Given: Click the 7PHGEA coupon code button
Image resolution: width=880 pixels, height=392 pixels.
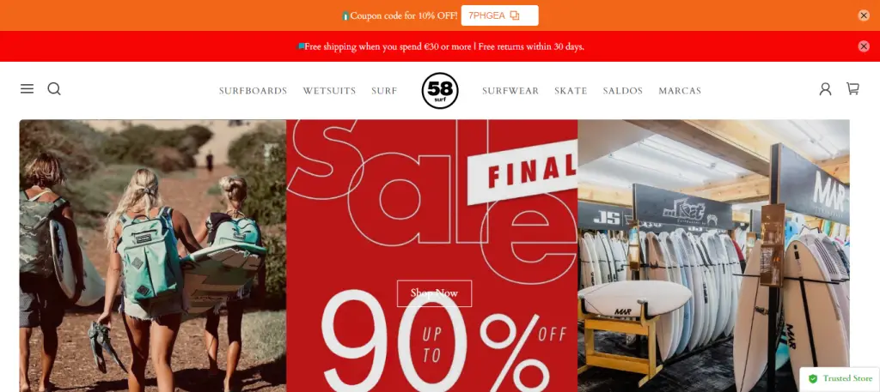Looking at the screenshot, I should pyautogui.click(x=499, y=15).
